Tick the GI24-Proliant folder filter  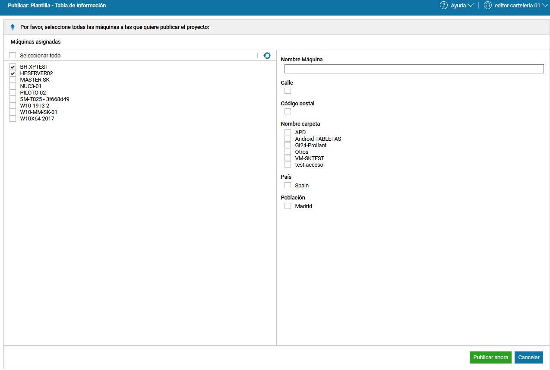pos(288,145)
